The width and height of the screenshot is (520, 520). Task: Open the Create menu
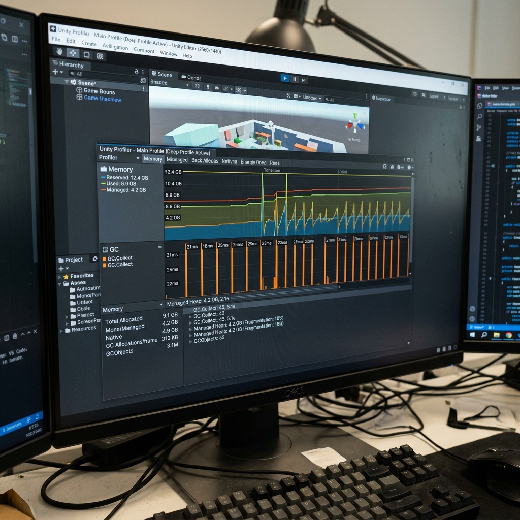click(89, 43)
